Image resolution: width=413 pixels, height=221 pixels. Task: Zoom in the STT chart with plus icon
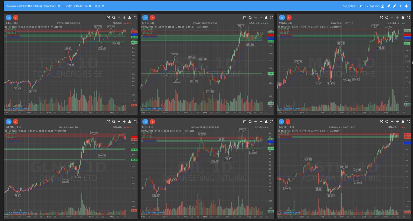coord(261,18)
